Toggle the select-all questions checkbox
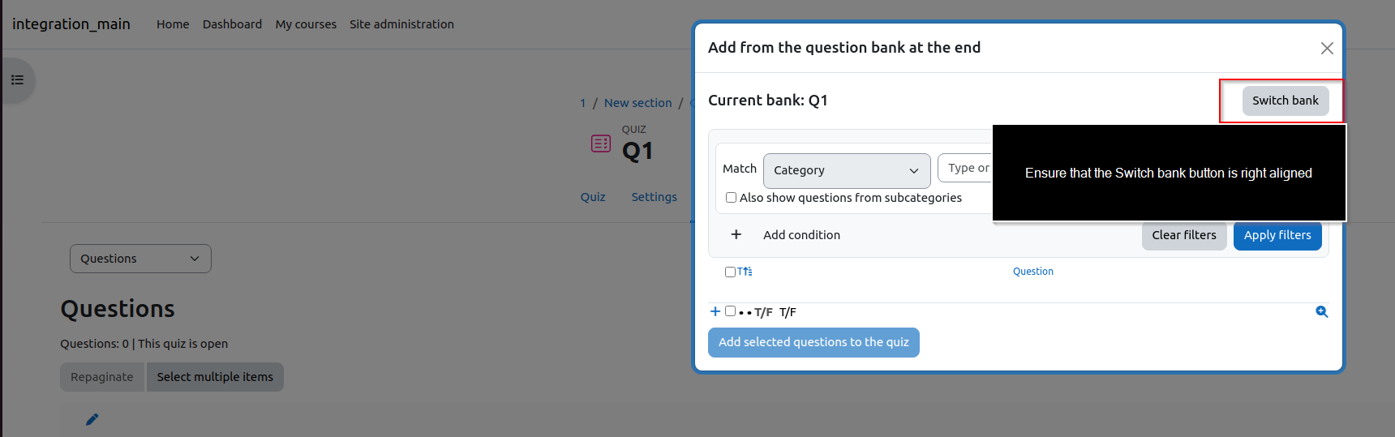The width and height of the screenshot is (1395, 437). tap(730, 272)
